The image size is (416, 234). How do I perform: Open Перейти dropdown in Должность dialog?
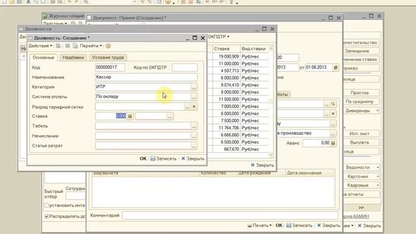click(91, 46)
